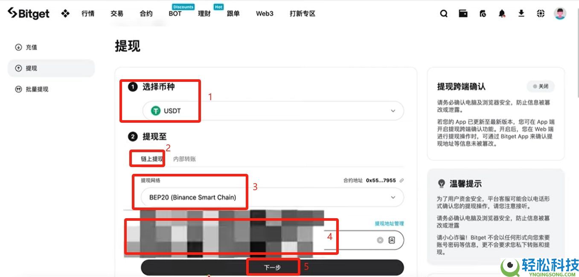579x277 pixels.
Task: Open the address book icon
Action: tap(392, 240)
